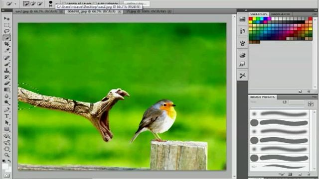Viewport: 319px width, 179px height.
Task: Select the Rectangular Marquee tool
Action: 6,25
